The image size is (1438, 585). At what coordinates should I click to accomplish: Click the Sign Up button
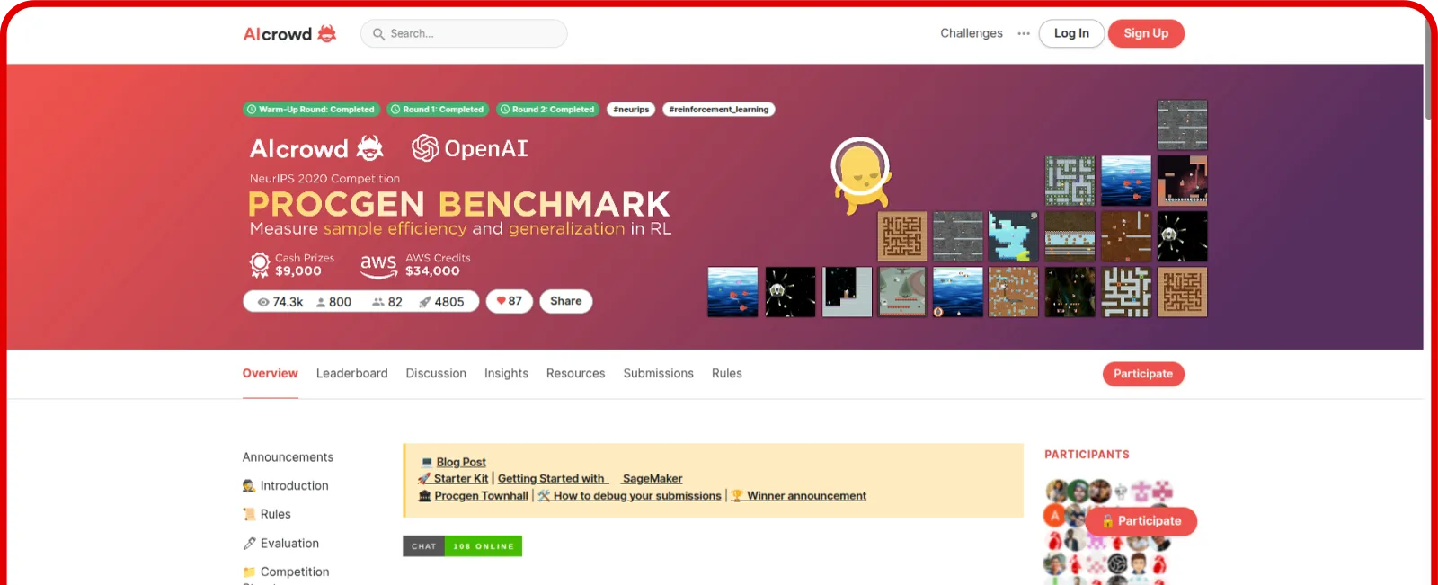[1146, 33]
